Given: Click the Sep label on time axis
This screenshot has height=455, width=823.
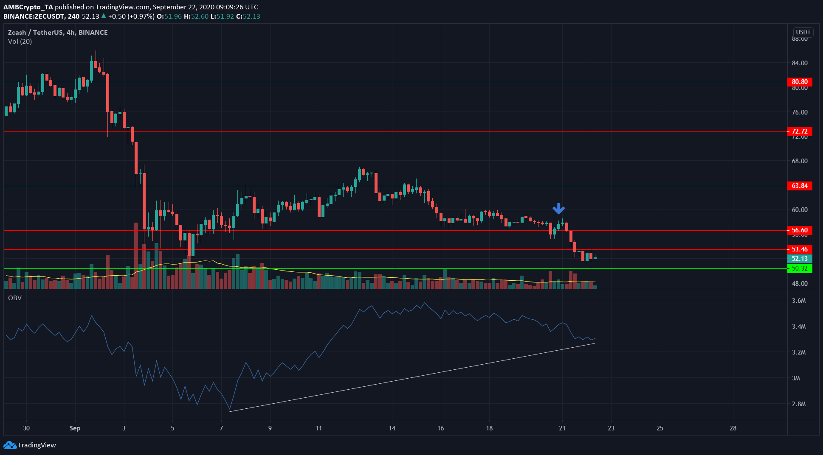Looking at the screenshot, I should pos(75,428).
